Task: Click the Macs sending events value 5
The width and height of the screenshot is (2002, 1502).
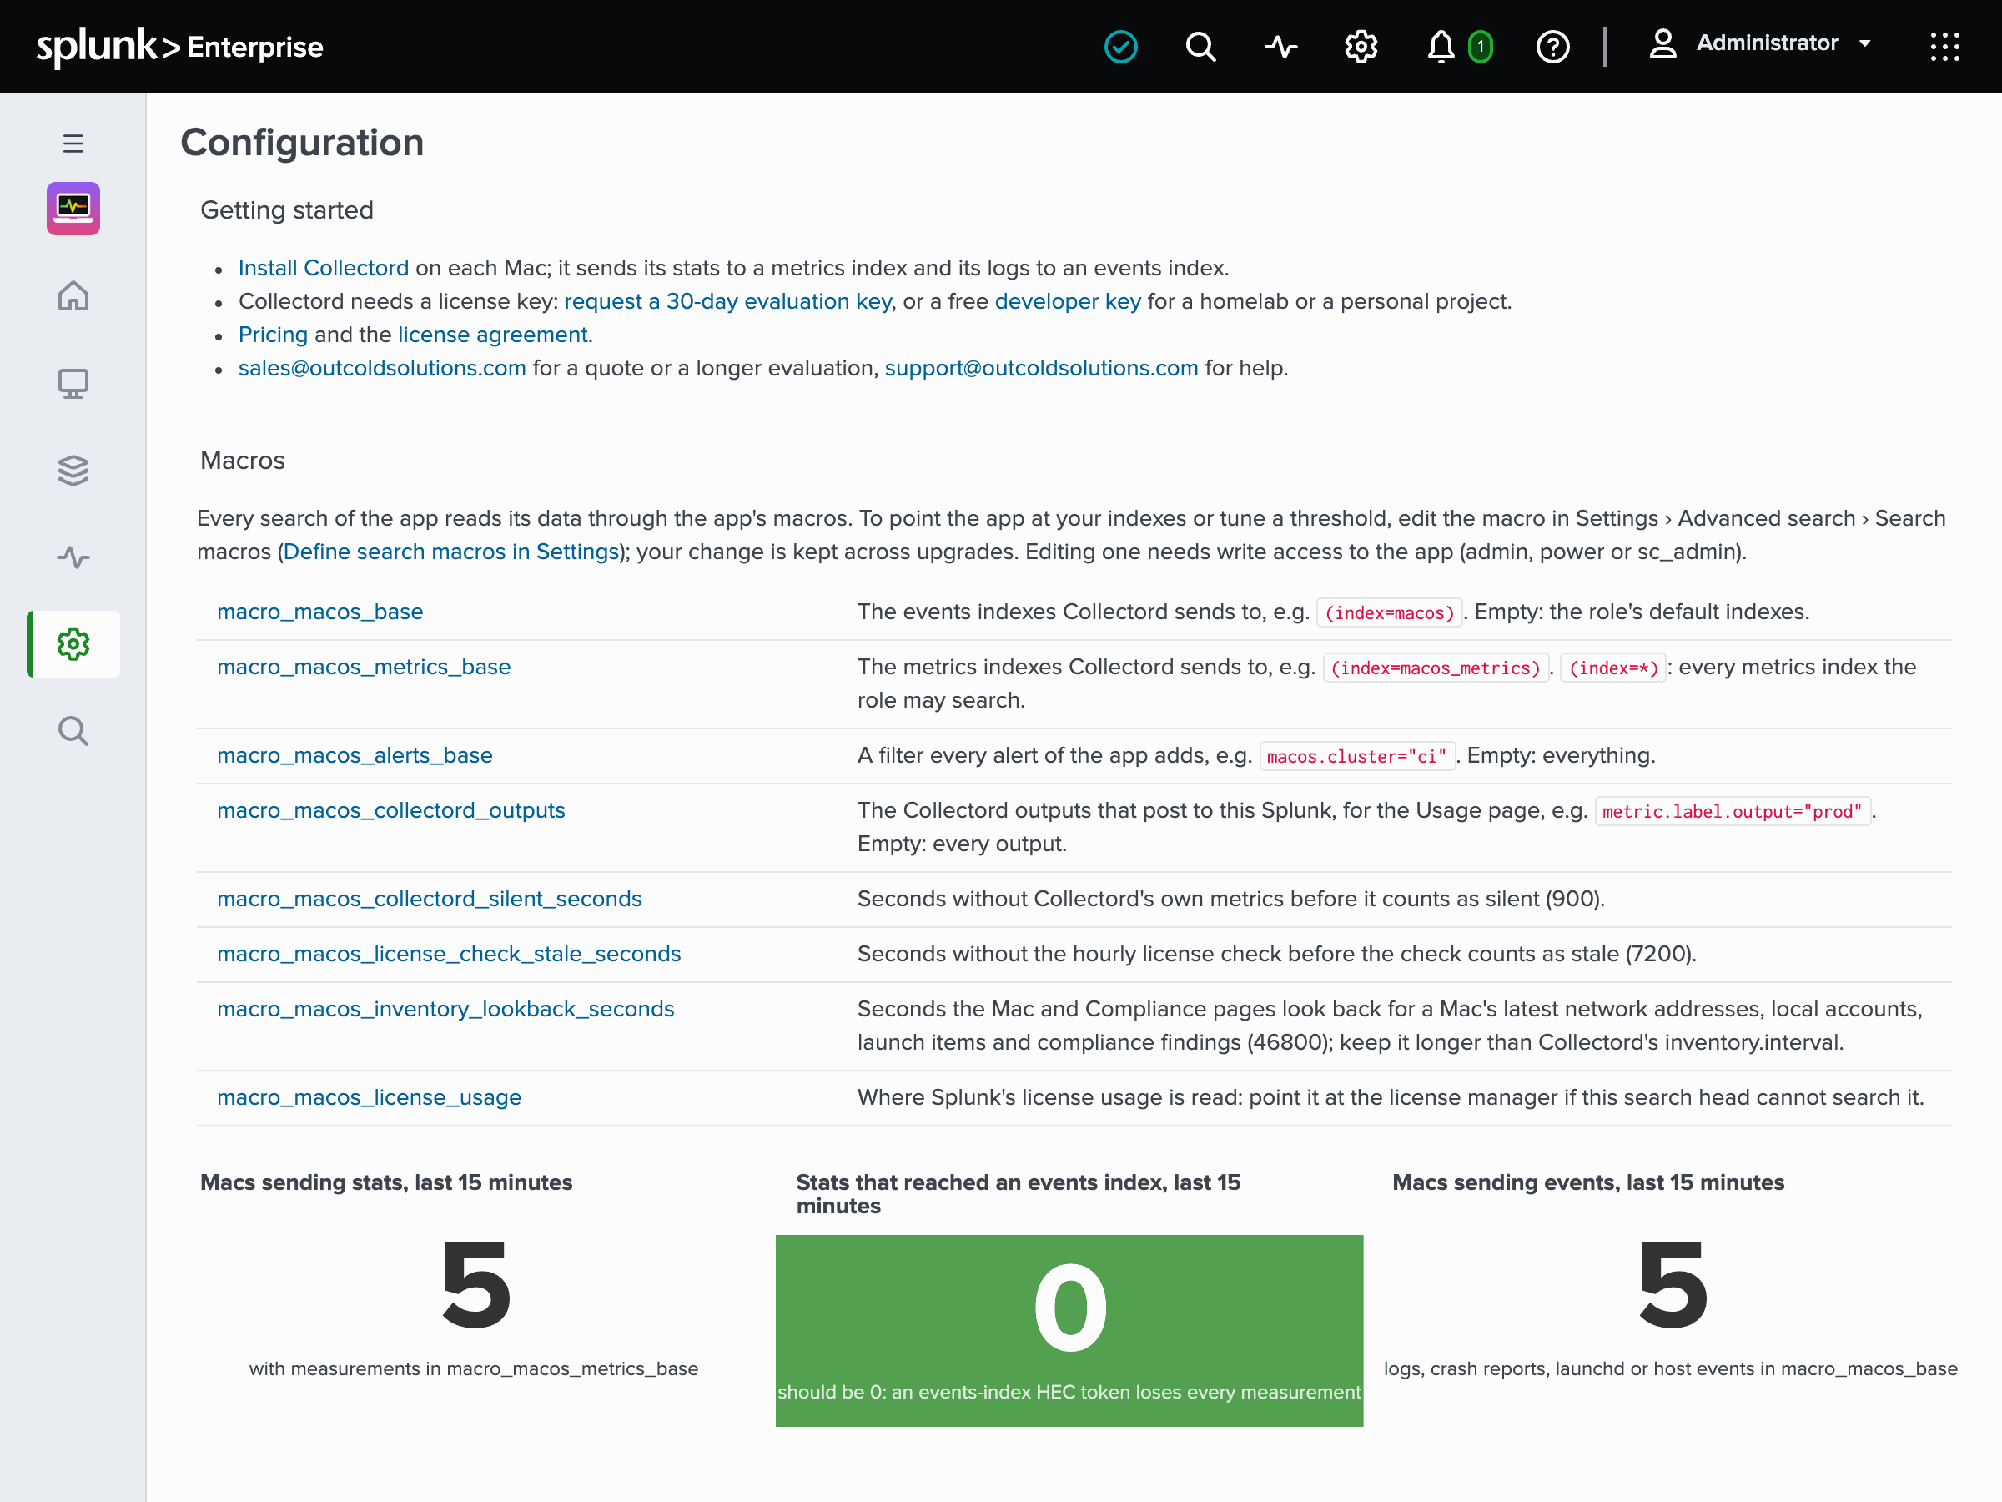Action: [x=1673, y=1285]
